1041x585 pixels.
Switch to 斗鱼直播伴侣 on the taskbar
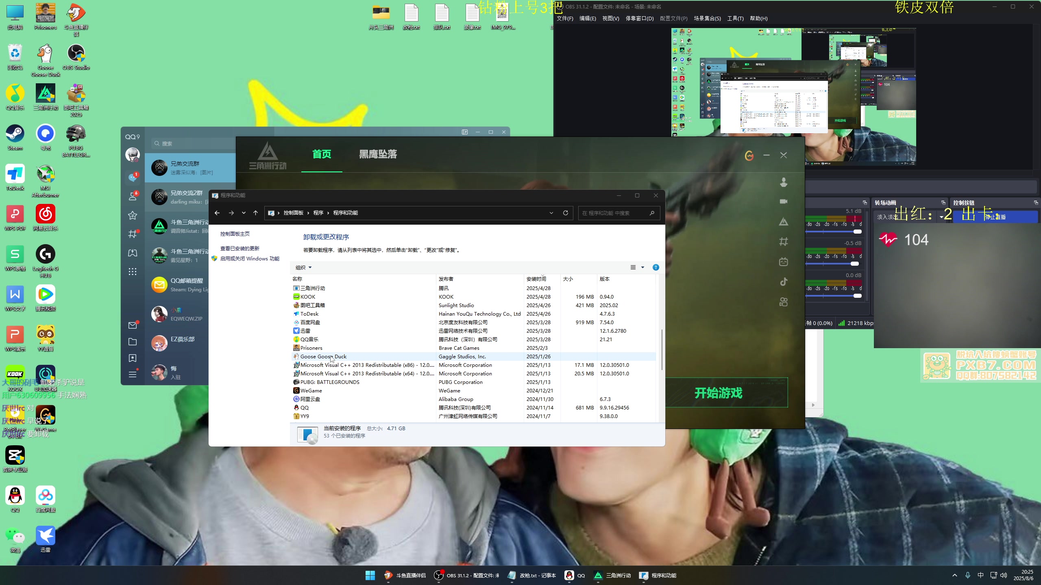click(405, 575)
